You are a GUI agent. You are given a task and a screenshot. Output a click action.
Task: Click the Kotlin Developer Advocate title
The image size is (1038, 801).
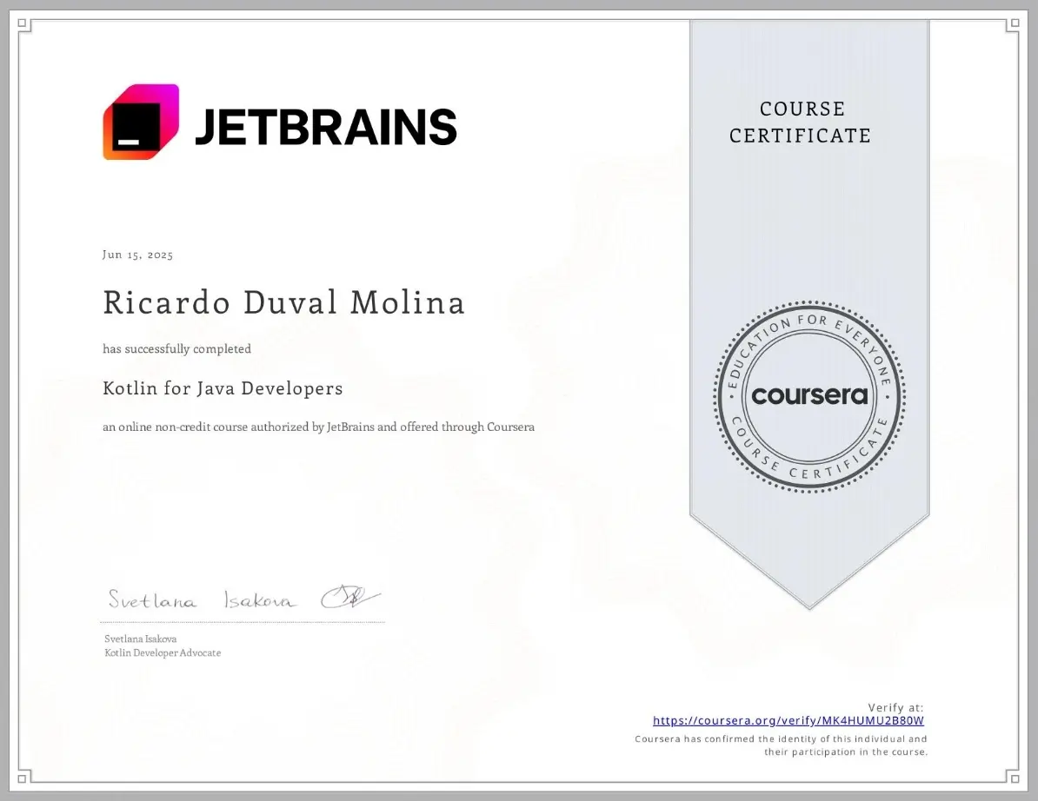point(163,652)
